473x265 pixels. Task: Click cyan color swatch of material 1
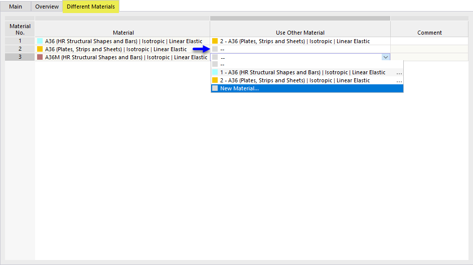pos(40,41)
